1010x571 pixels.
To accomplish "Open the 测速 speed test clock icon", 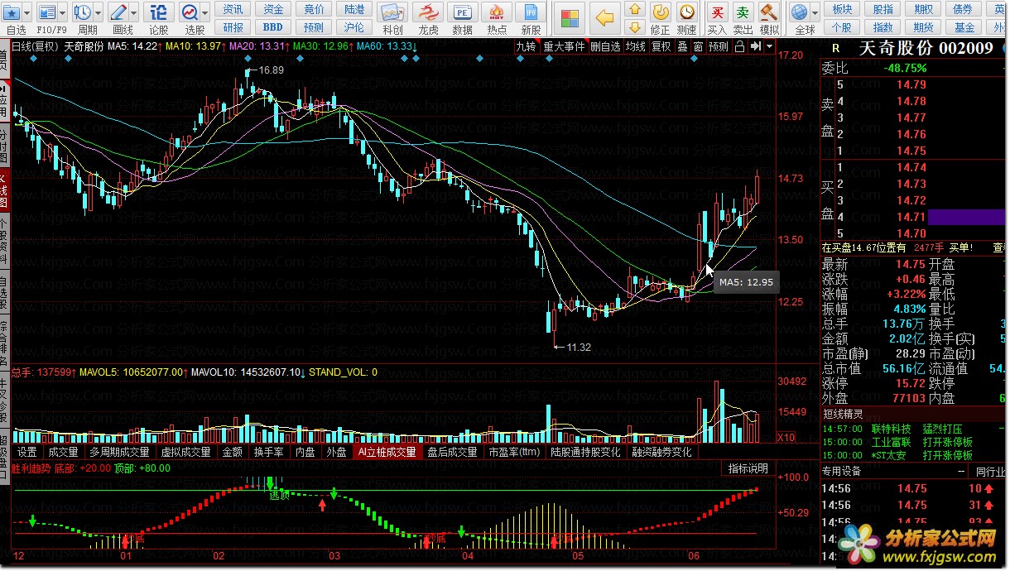I will tap(686, 12).
